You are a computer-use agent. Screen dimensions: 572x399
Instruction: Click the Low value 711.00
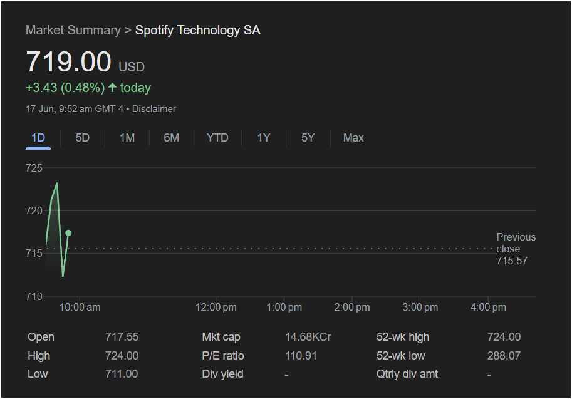(122, 374)
